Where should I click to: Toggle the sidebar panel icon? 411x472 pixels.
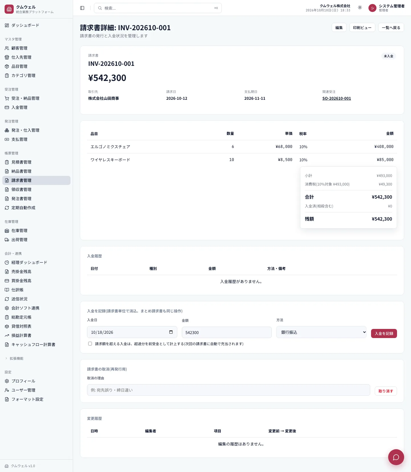click(x=82, y=8)
